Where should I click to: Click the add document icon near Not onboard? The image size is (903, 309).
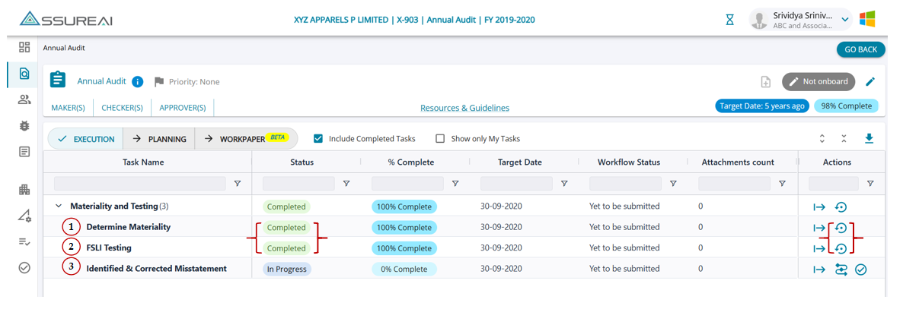click(x=766, y=82)
